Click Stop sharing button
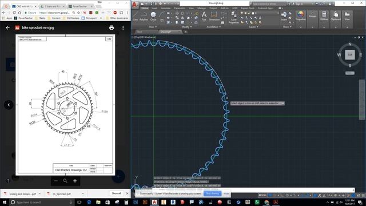 212,193
